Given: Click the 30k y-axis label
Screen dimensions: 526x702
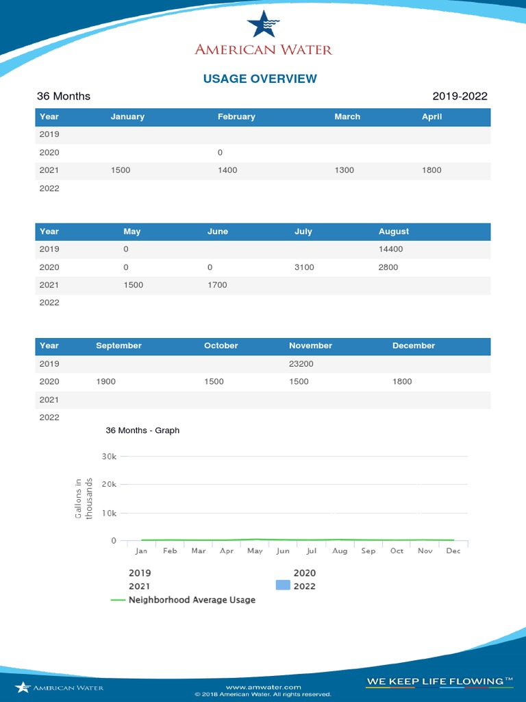Looking at the screenshot, I should click(109, 457).
